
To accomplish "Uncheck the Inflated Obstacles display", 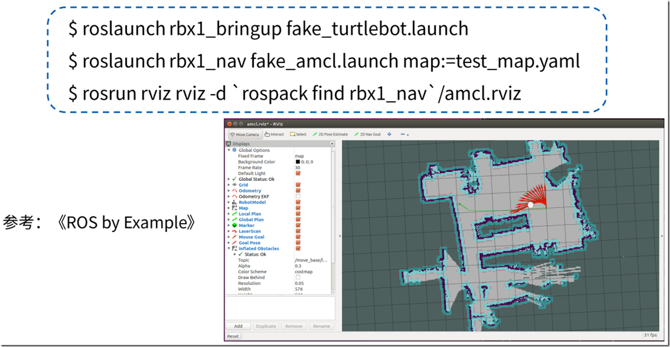I will click(x=298, y=249).
